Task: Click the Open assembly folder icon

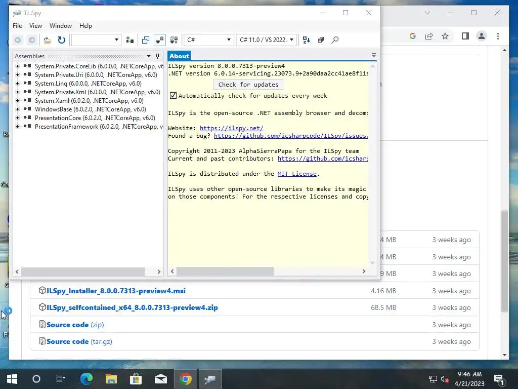Action: click(x=48, y=40)
